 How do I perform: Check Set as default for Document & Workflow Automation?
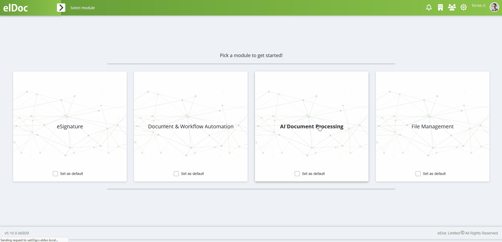point(176,174)
